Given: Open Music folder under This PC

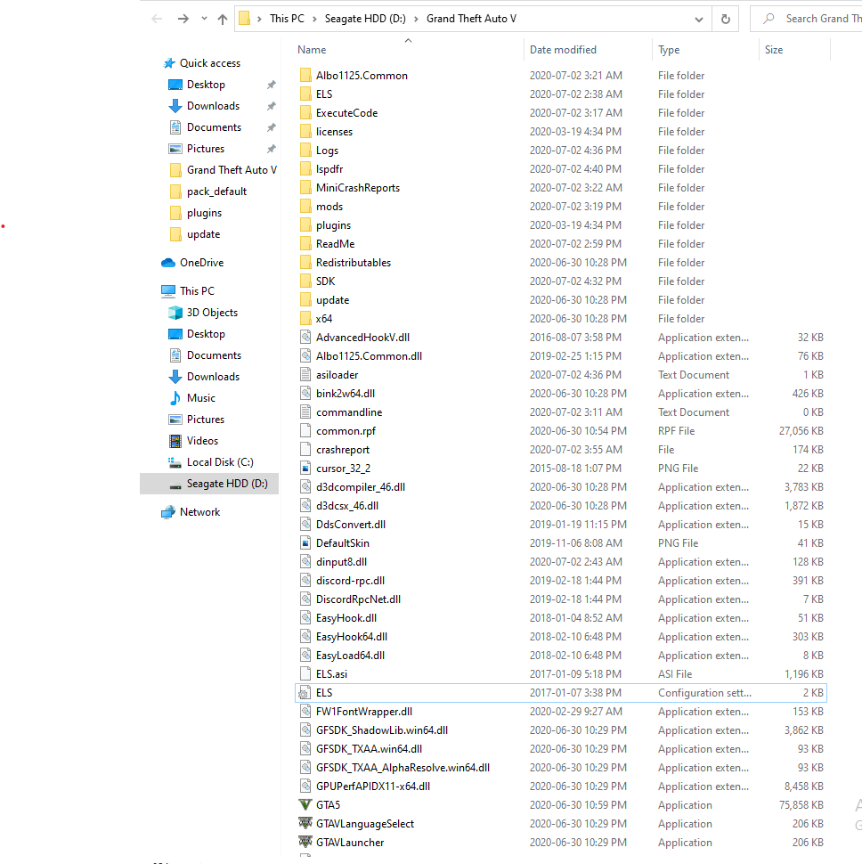Looking at the screenshot, I should point(201,398).
